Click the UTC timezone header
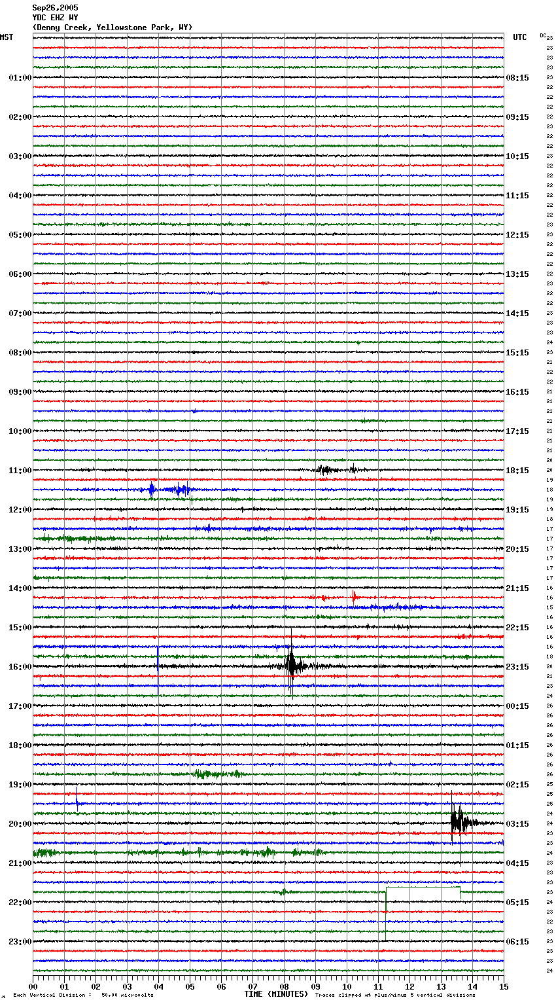Viewport: 556px width, 1004px height. click(x=520, y=37)
